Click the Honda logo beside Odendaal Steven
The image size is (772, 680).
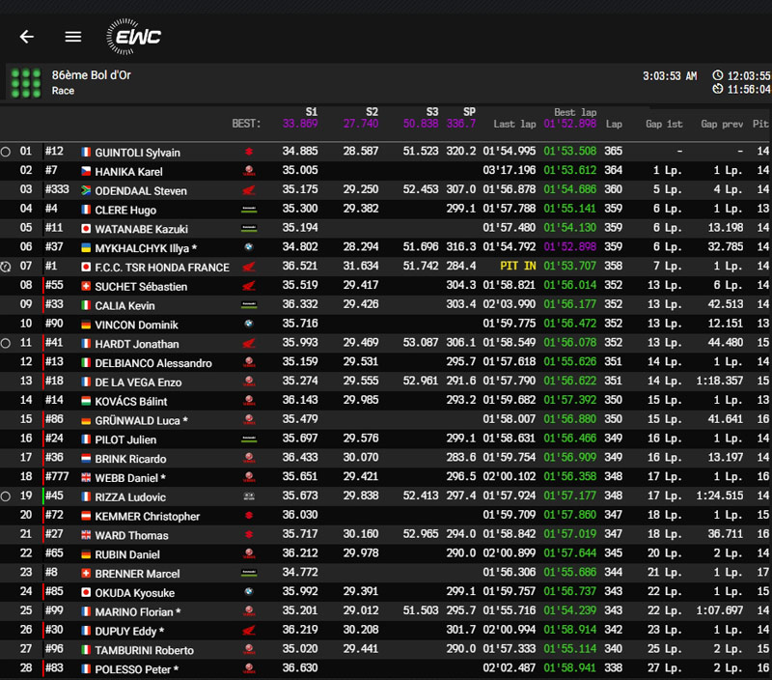click(x=249, y=190)
